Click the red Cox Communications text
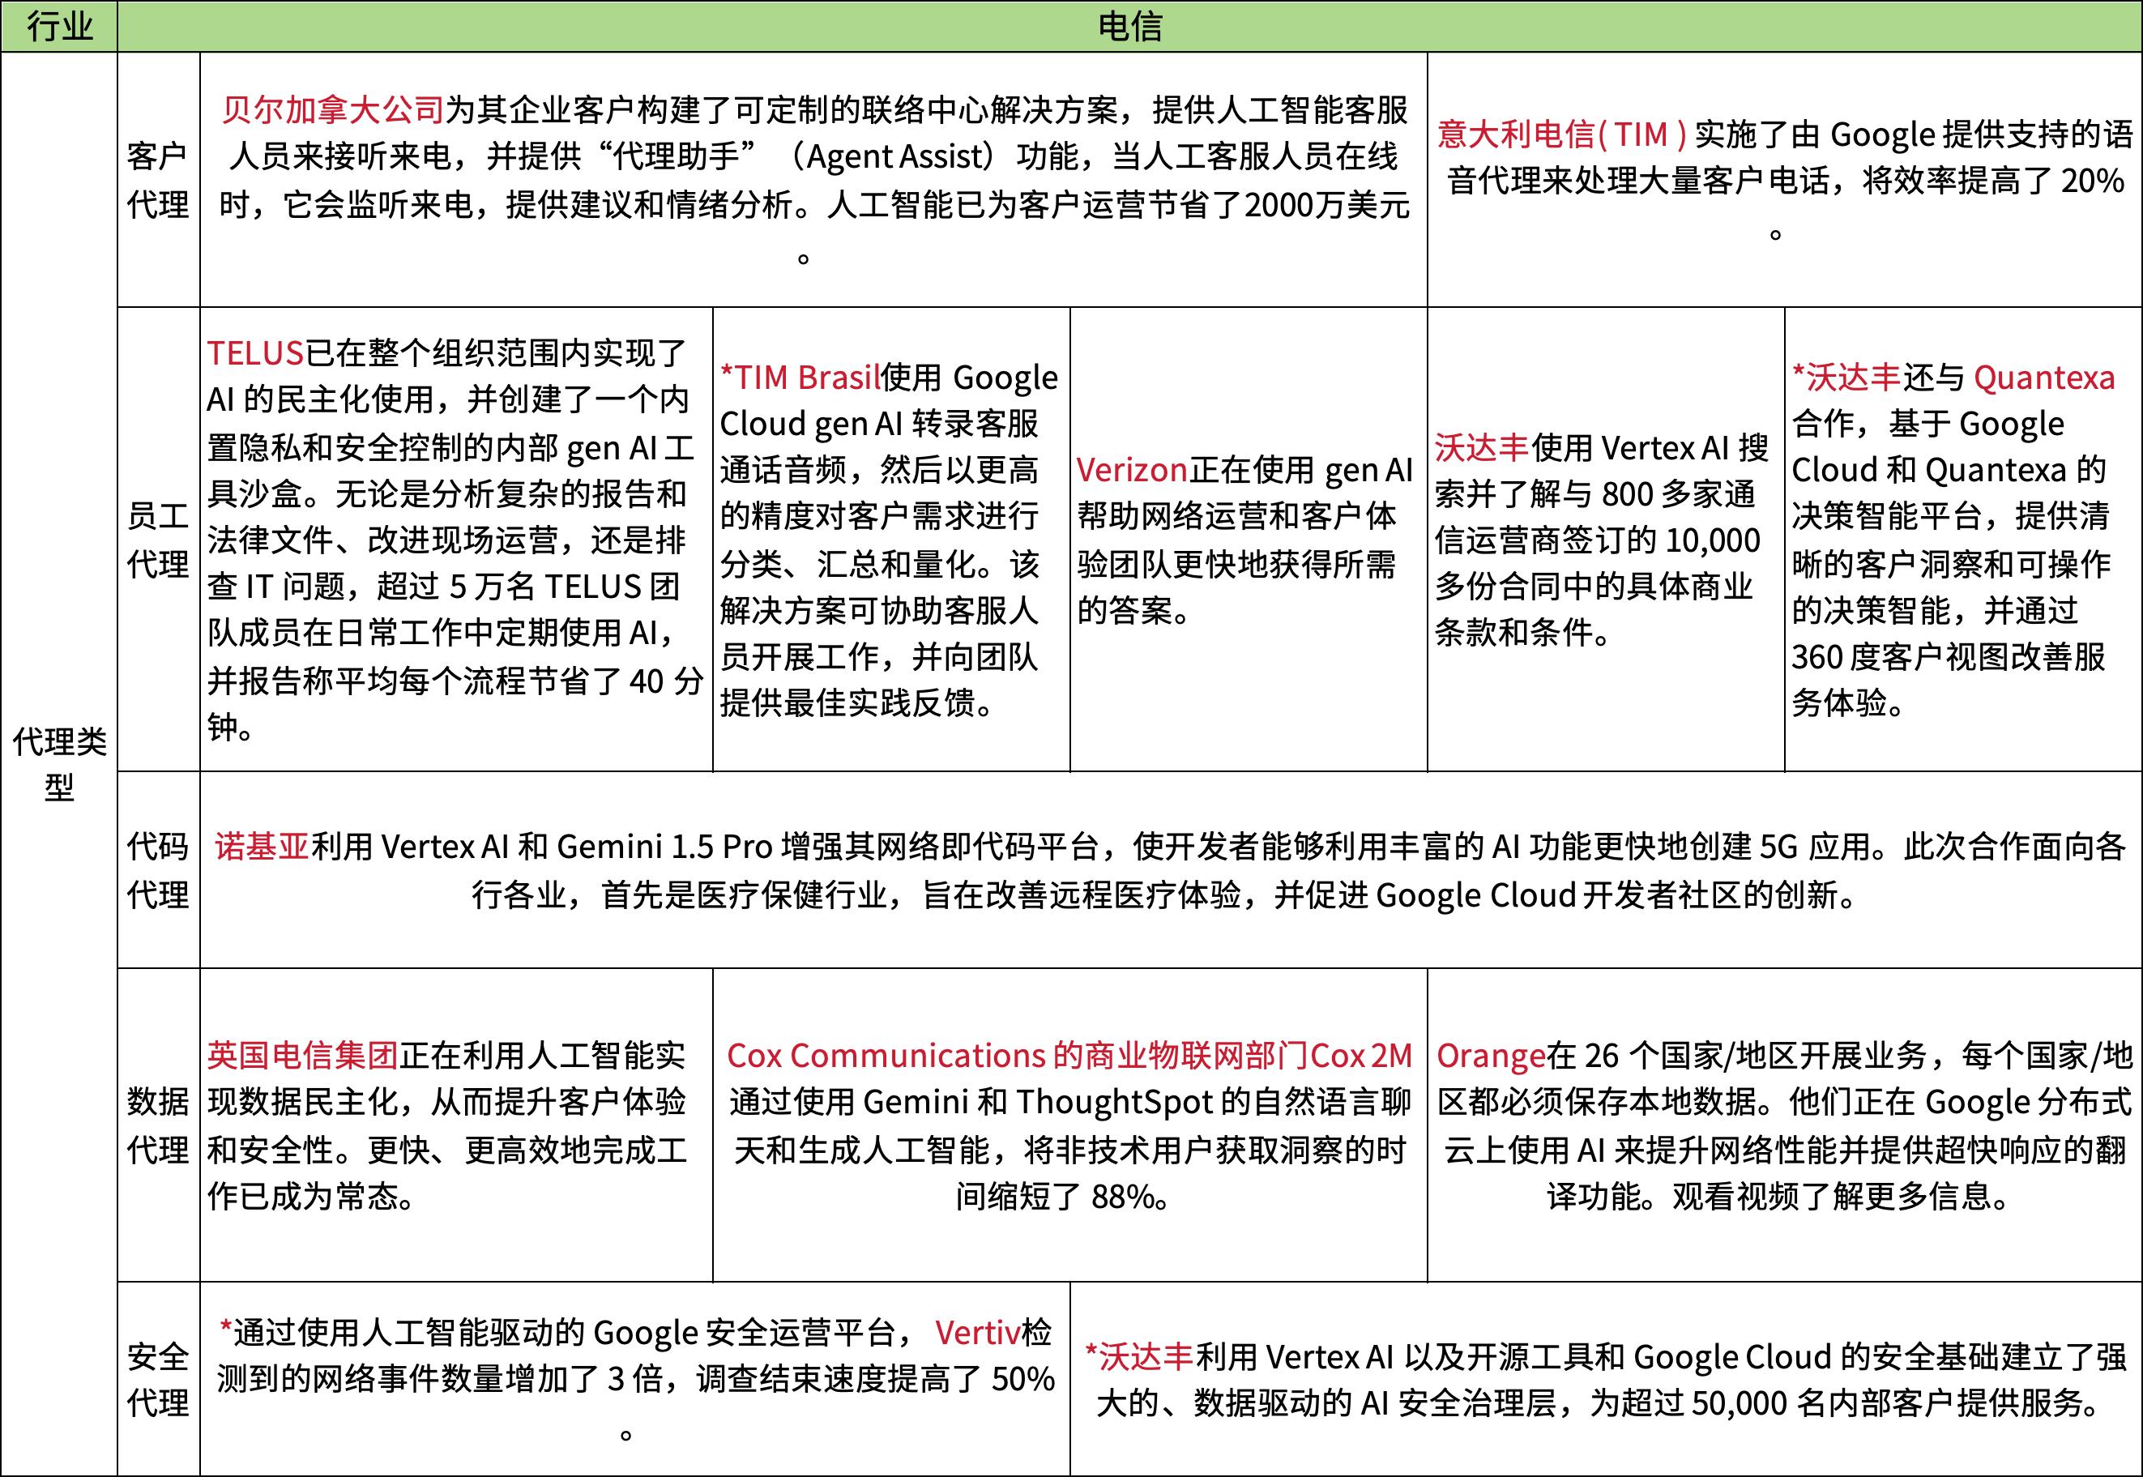 pyautogui.click(x=886, y=1055)
